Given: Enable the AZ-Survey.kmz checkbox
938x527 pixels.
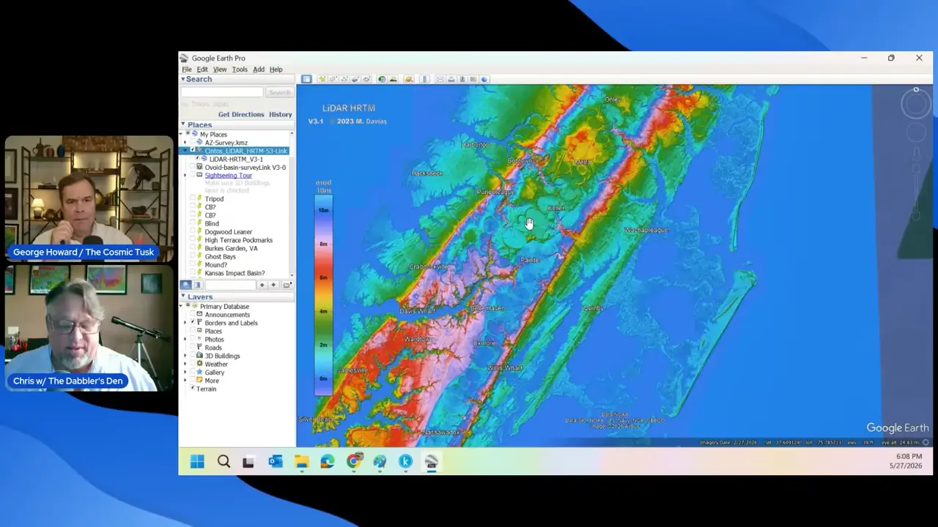Looking at the screenshot, I should [x=193, y=143].
